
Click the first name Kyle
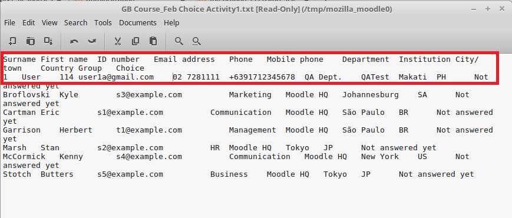pyautogui.click(x=69, y=95)
